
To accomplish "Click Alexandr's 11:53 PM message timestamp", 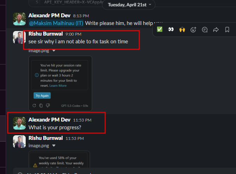I will [x=82, y=120].
